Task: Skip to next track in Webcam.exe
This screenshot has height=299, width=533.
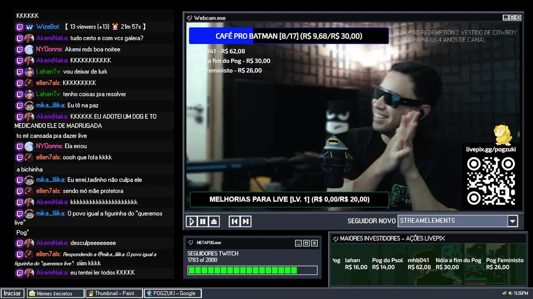Action: pos(246,221)
